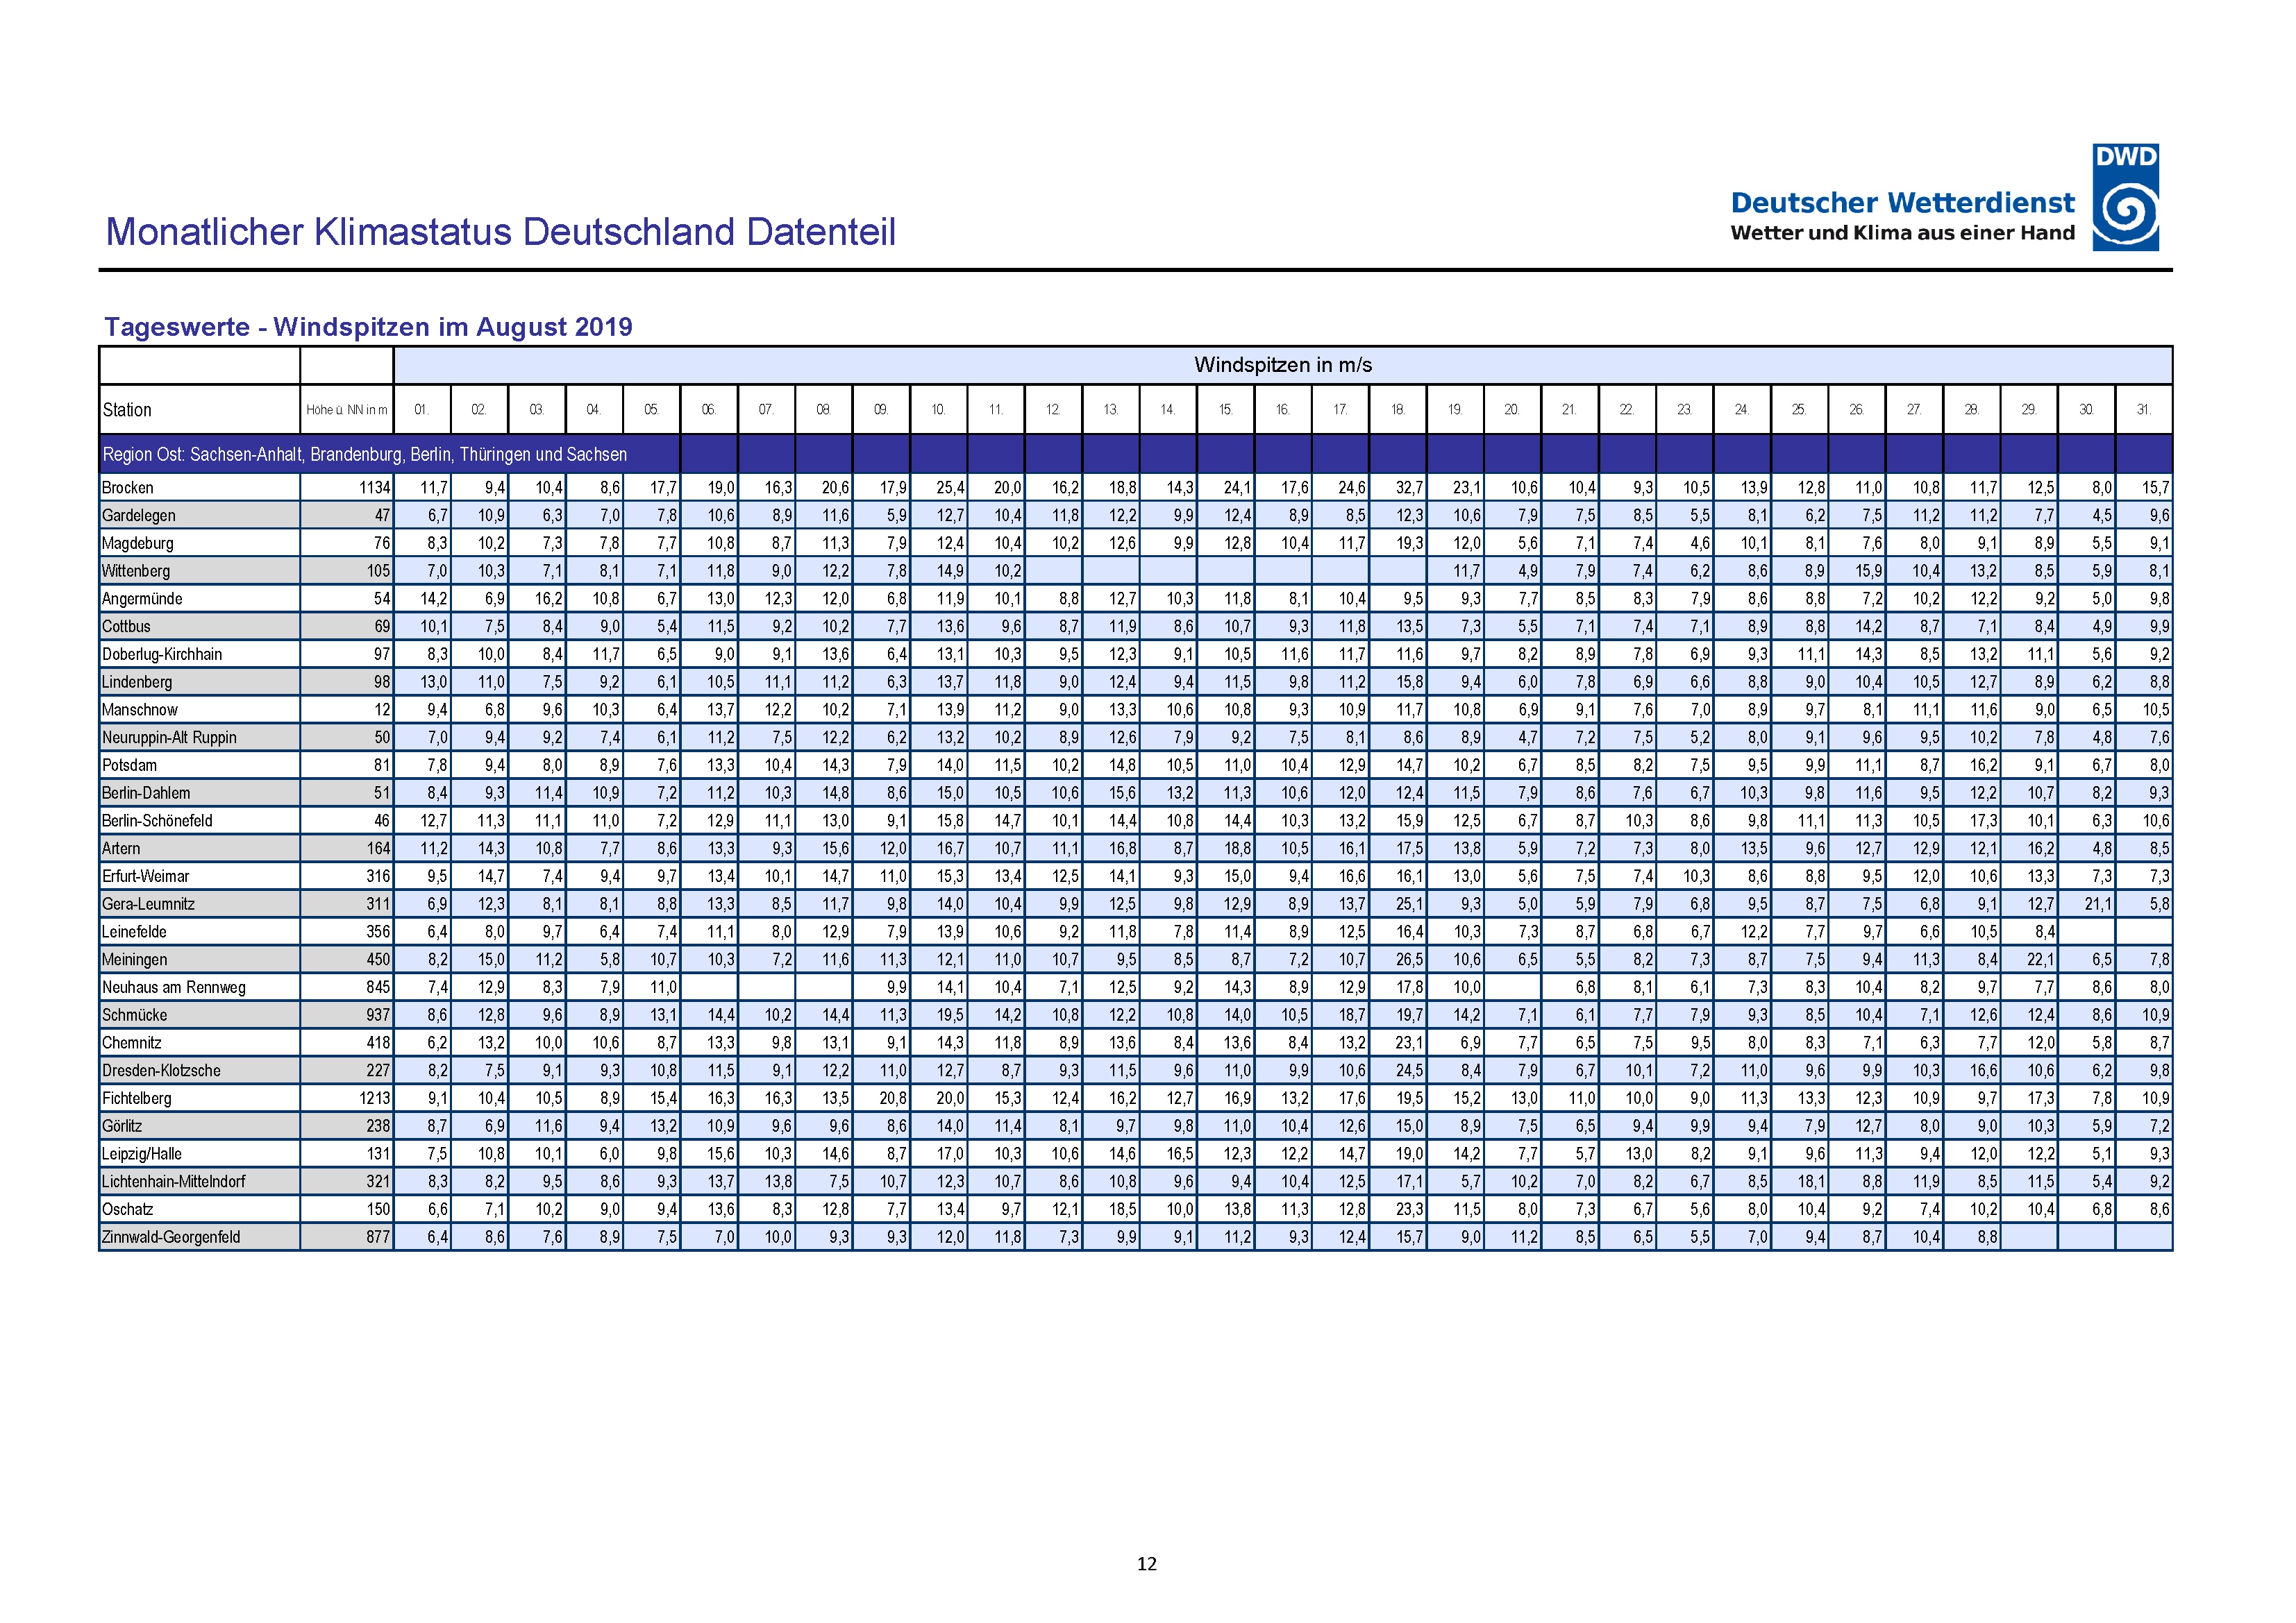The width and height of the screenshot is (2296, 1623).
Task: Click the 'Wittenberg' station name
Action: (136, 570)
